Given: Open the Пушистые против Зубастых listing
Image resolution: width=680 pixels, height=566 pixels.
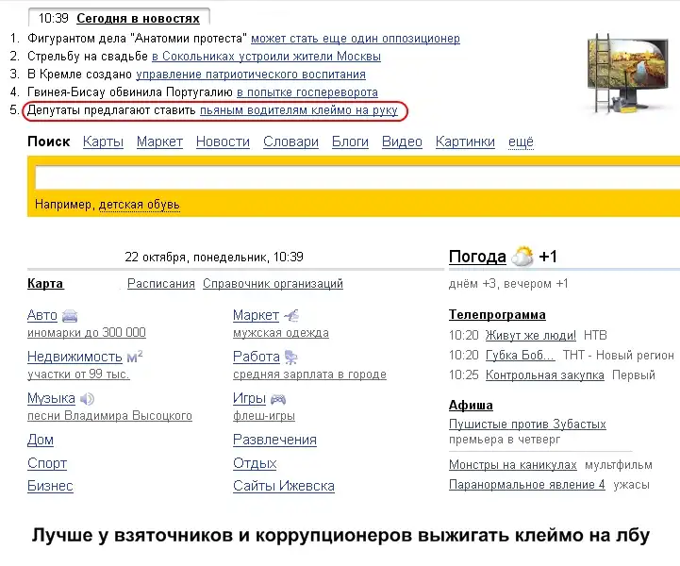Looking at the screenshot, I should (527, 424).
